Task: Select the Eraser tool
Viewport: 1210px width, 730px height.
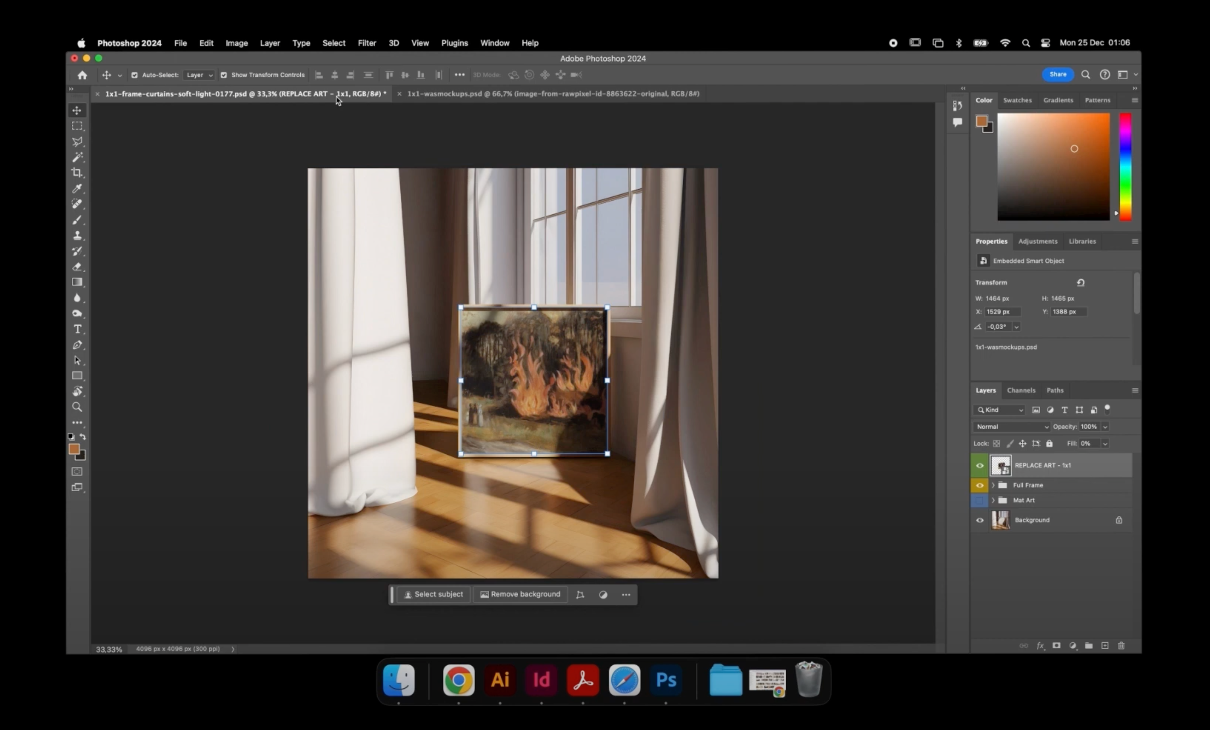Action: coord(77,266)
